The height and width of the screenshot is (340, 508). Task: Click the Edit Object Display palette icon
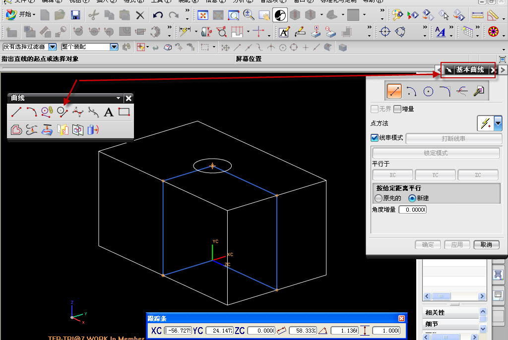tap(396, 15)
